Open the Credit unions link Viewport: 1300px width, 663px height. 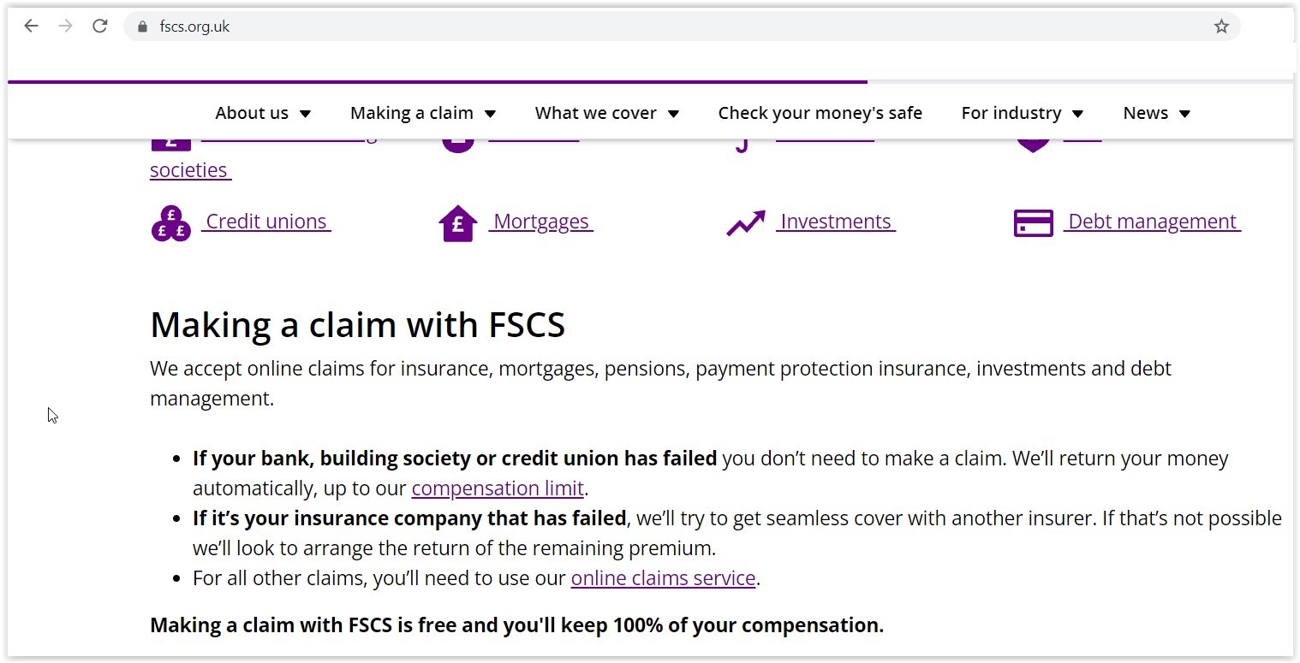click(x=267, y=222)
